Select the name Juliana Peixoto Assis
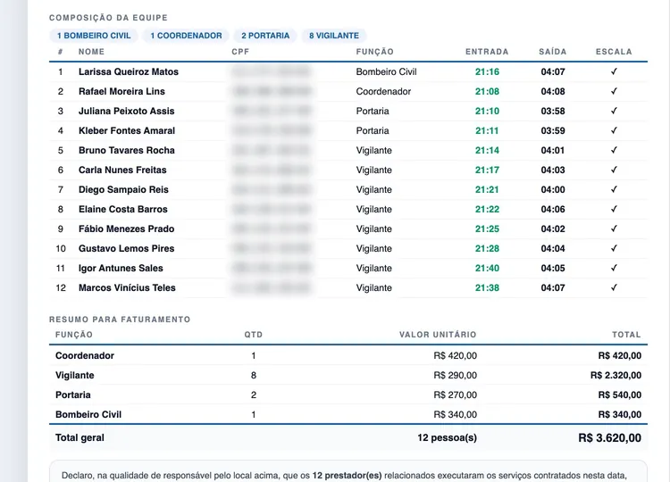670x482 pixels. click(127, 111)
